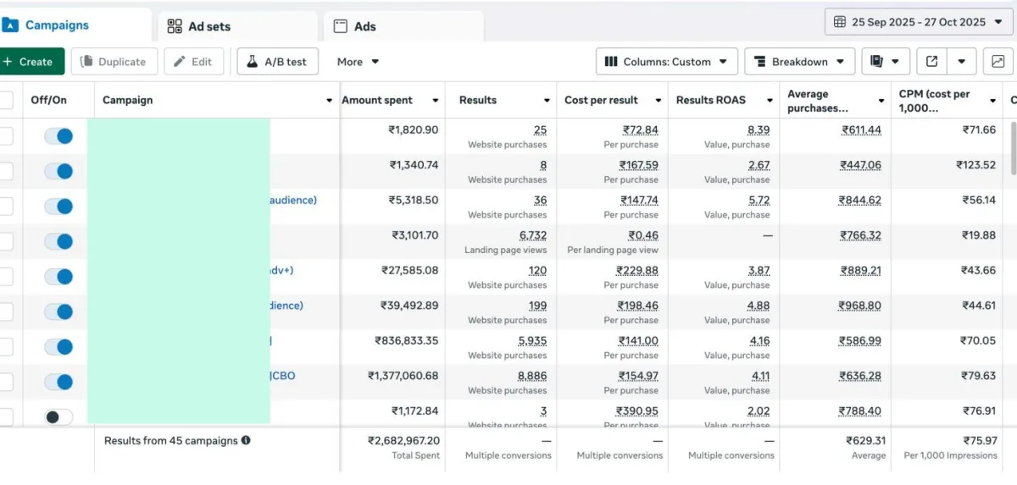
Task: Turn off the first campaign's toggle
Action: pyautogui.click(x=58, y=136)
